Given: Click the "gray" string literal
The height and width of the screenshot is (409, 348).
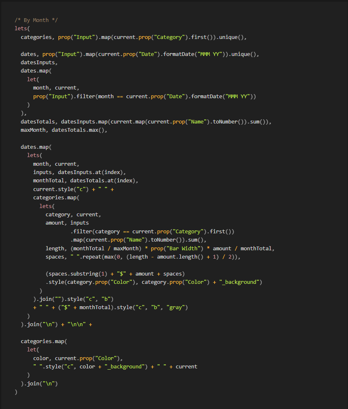Looking at the screenshot, I should (x=176, y=307).
